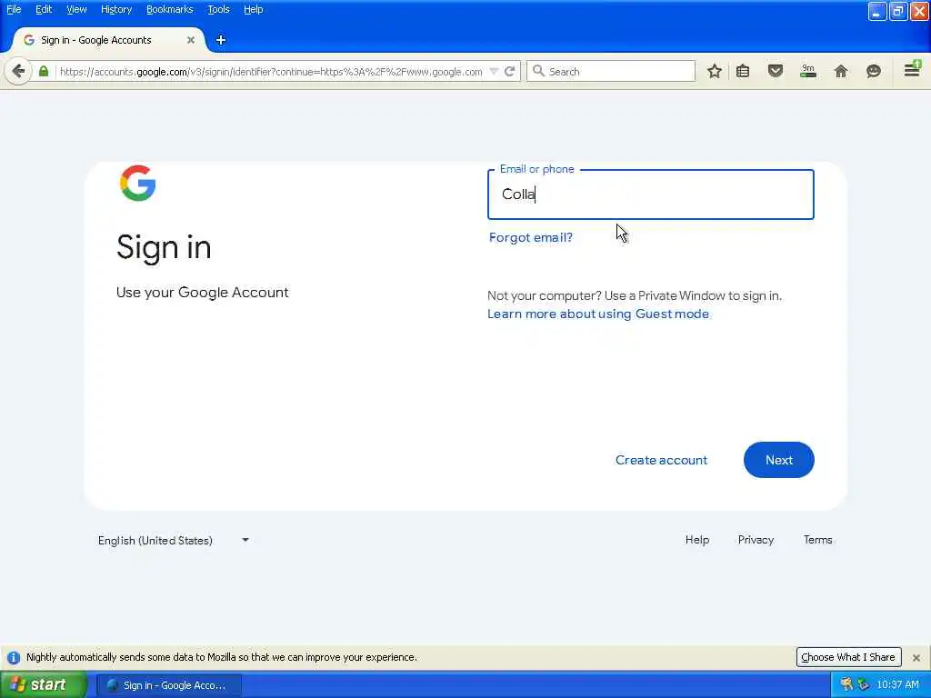This screenshot has width=931, height=698.
Task: Click the address bar URL field
Action: (271, 71)
